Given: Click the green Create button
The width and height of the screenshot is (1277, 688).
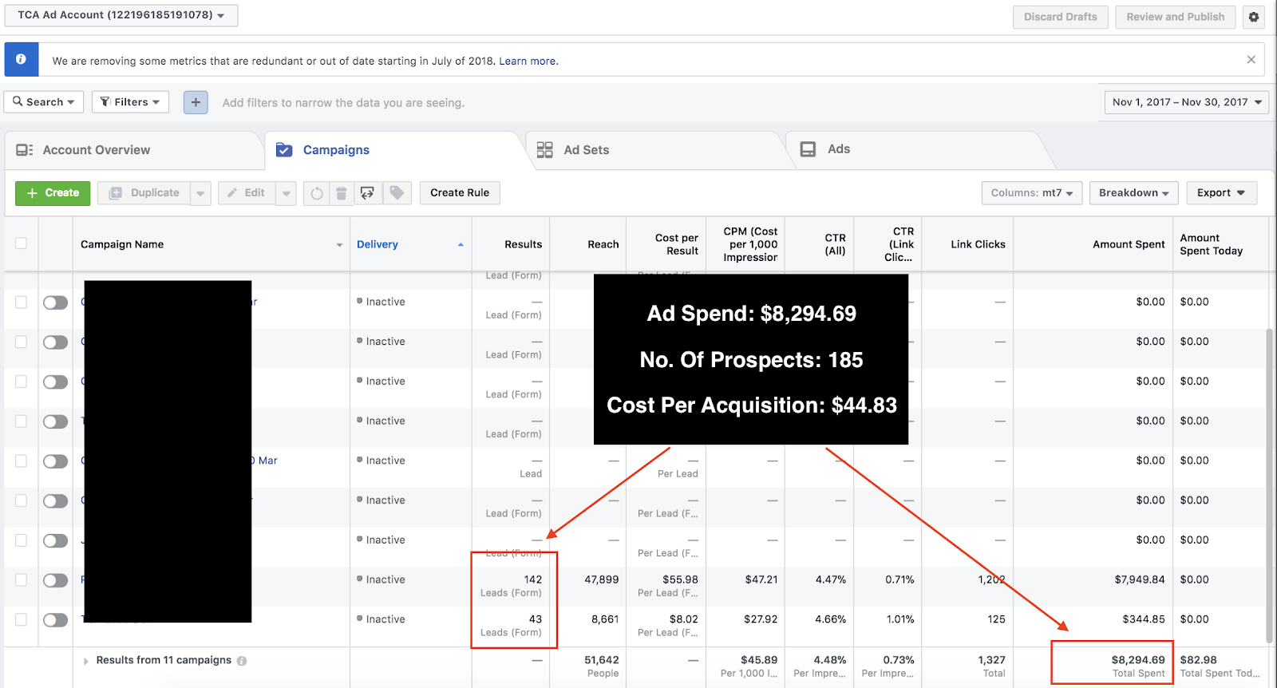Looking at the screenshot, I should pyautogui.click(x=53, y=193).
